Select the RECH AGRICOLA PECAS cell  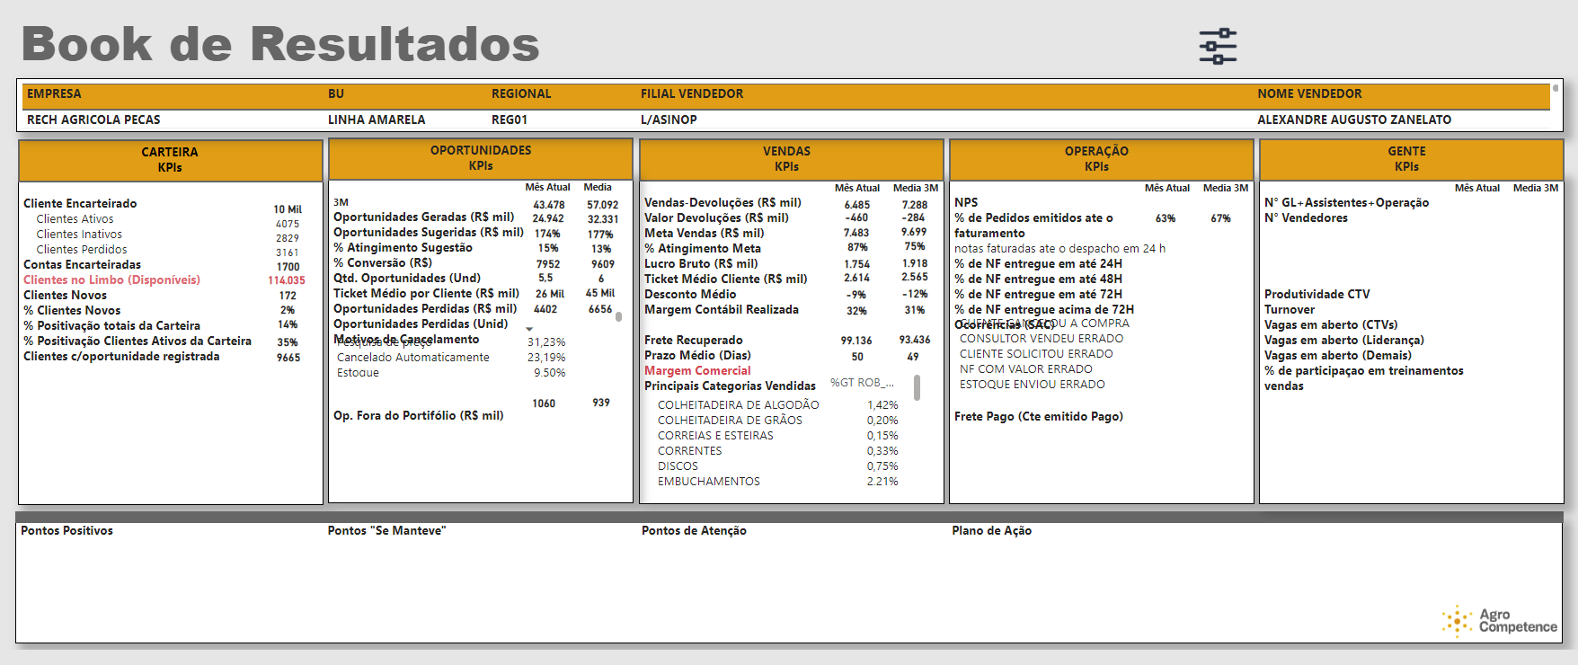(93, 120)
